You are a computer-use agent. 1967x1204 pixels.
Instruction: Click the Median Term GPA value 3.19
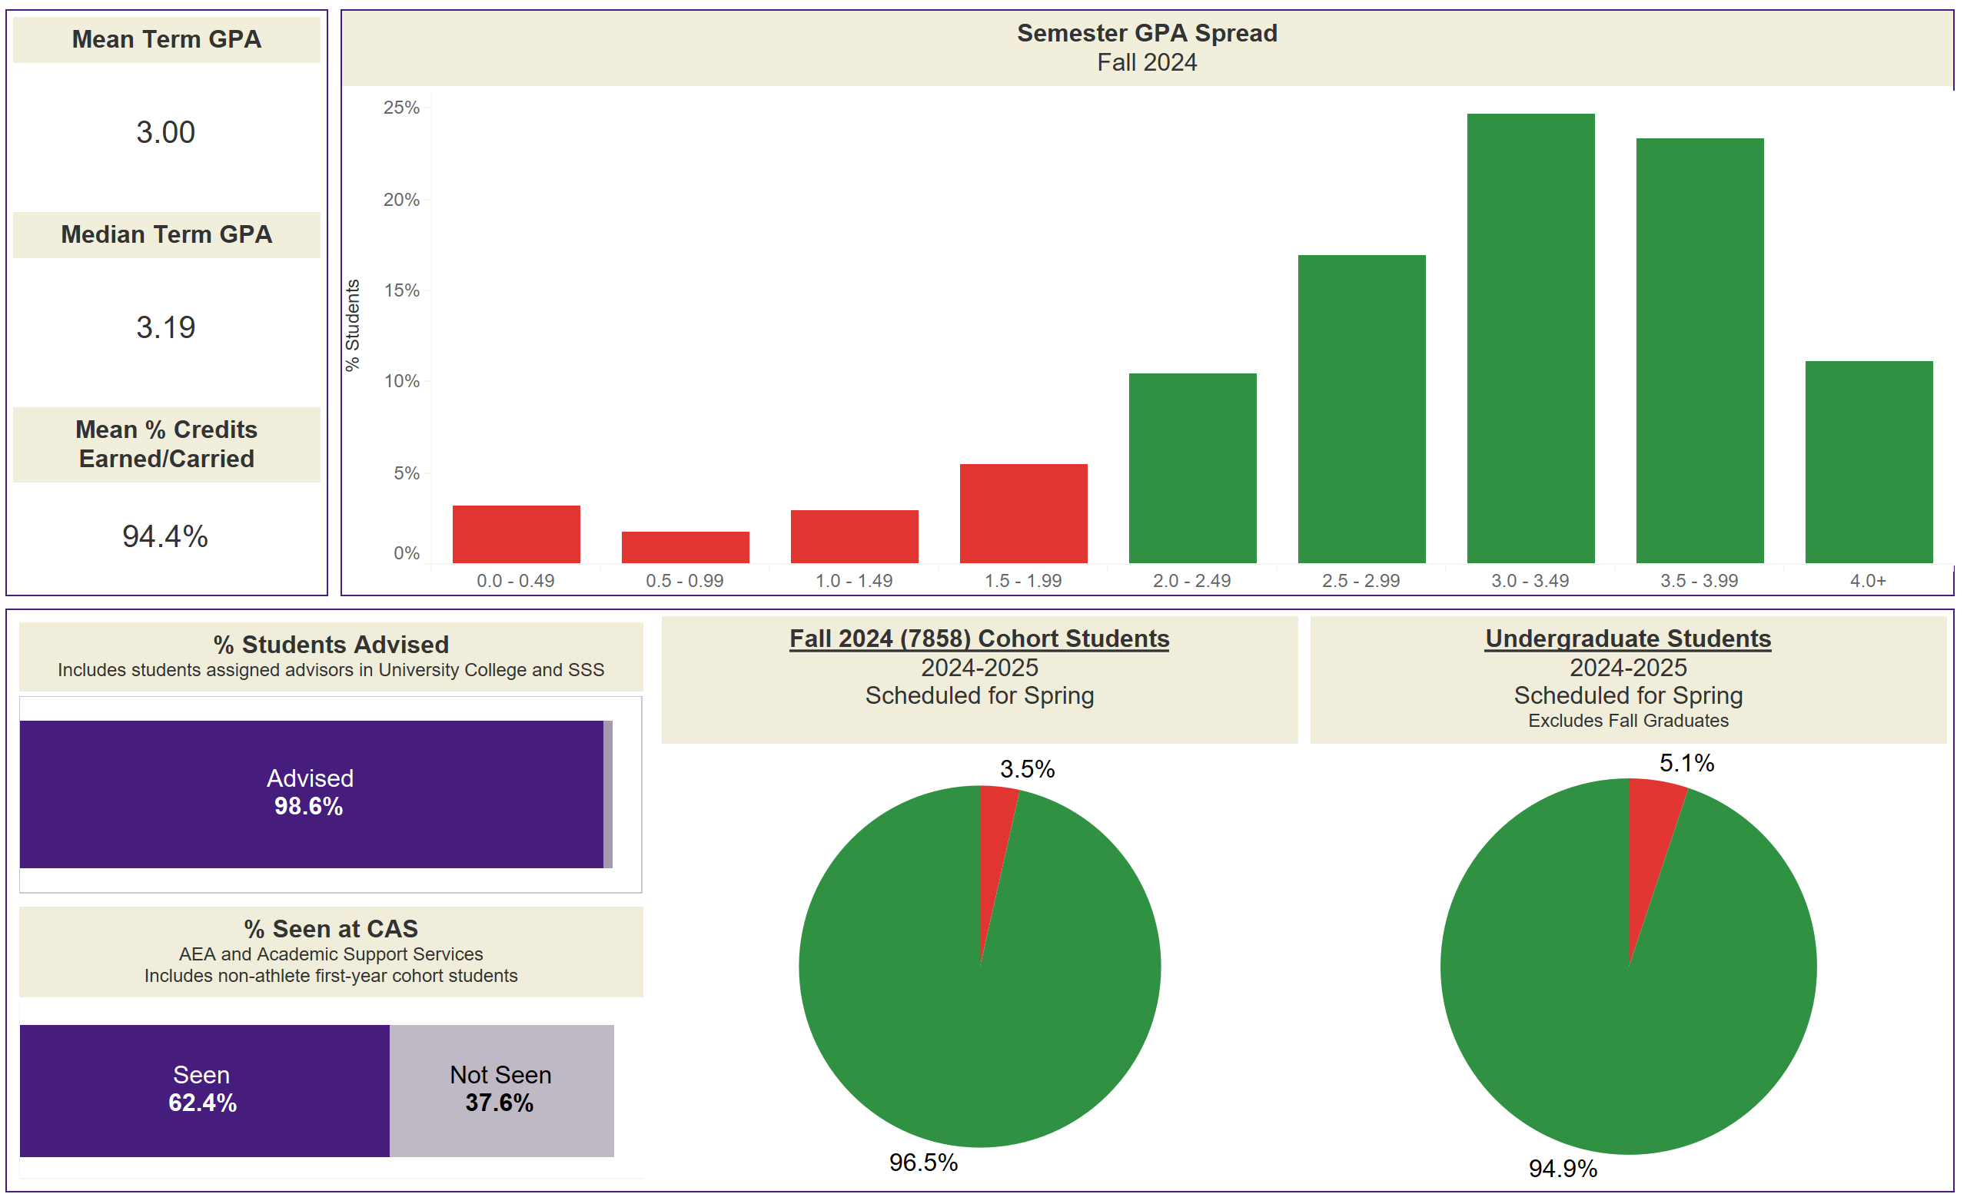click(165, 328)
